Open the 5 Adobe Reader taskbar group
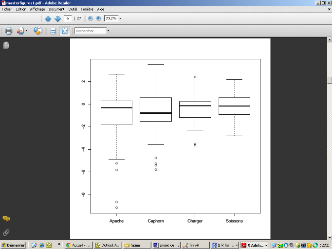This screenshot has height=249, width=332. pos(254,245)
